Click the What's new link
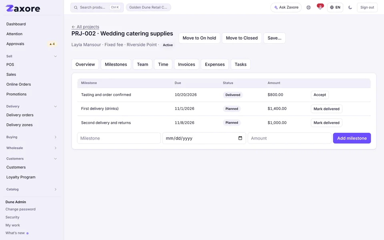The height and width of the screenshot is (240, 384). 15,233
